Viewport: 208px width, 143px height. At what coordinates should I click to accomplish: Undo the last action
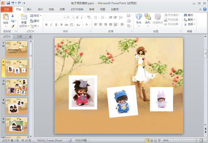[13, 3]
